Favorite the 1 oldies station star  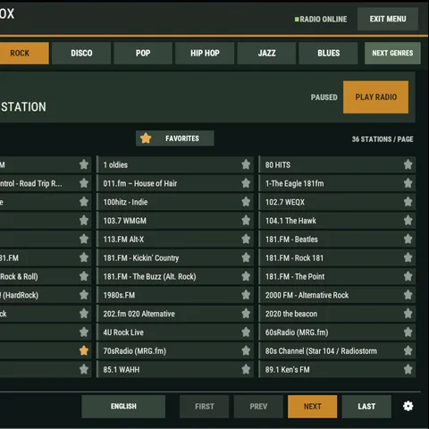click(246, 164)
